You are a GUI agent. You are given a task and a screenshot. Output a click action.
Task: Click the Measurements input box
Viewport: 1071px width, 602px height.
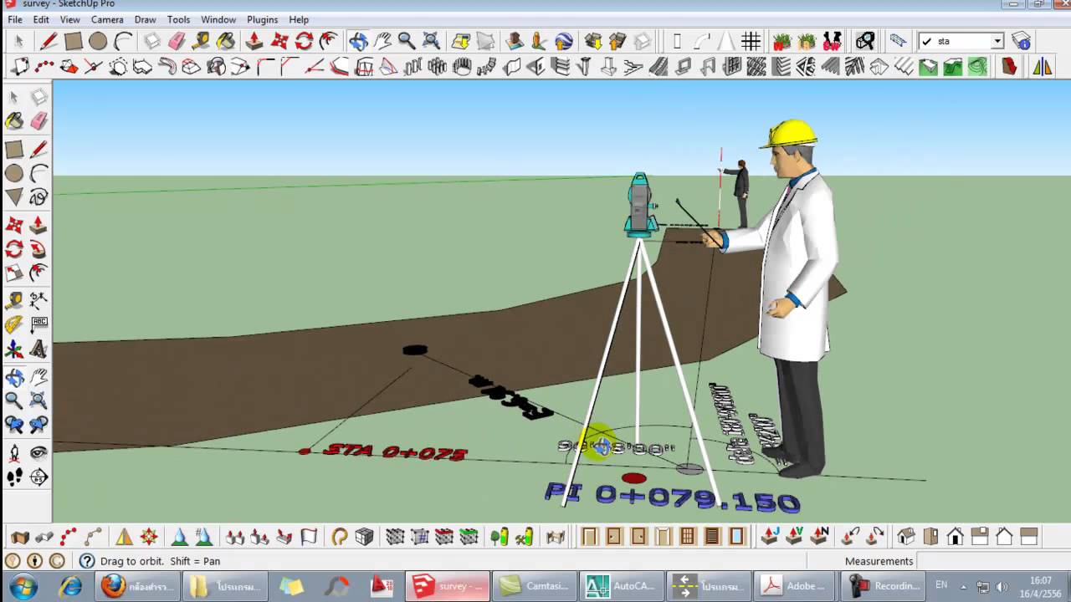993,561
